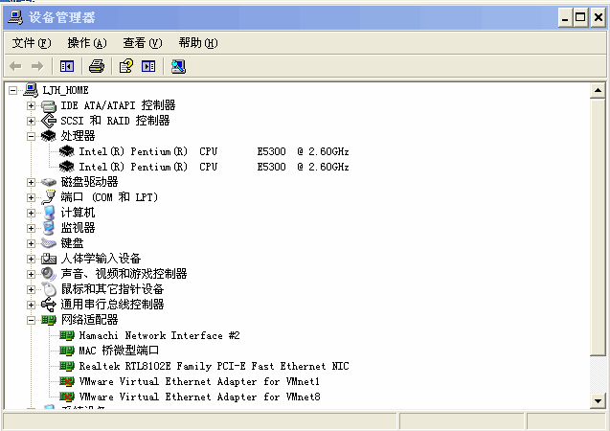
Task: Expand 鼠标和其它指针设备 node
Action: coord(31,290)
